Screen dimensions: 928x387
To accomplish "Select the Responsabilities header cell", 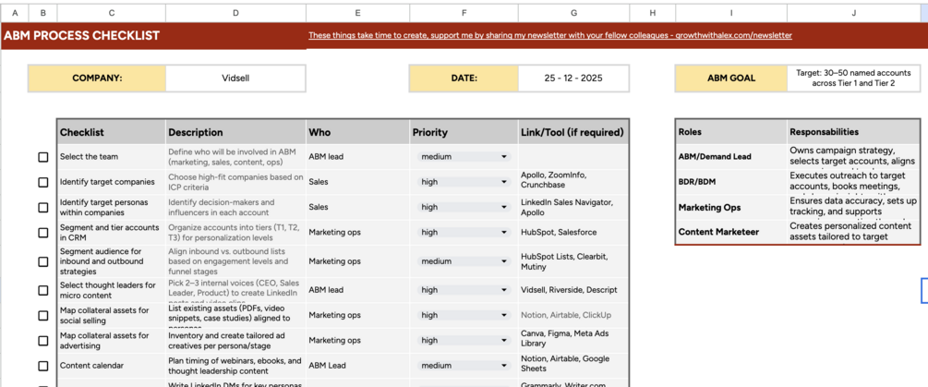I will tap(853, 132).
